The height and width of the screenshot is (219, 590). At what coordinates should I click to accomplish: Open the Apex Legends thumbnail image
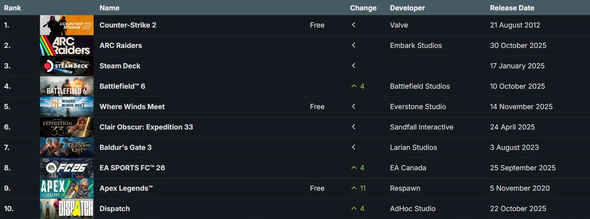tap(66, 188)
